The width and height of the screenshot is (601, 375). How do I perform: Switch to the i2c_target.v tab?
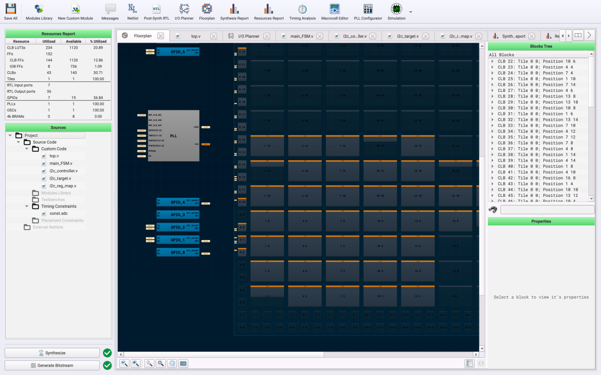408,36
